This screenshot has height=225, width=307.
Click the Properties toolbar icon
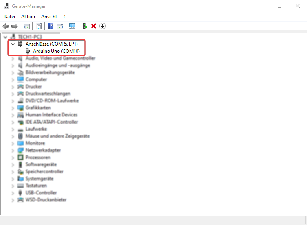[39, 26]
